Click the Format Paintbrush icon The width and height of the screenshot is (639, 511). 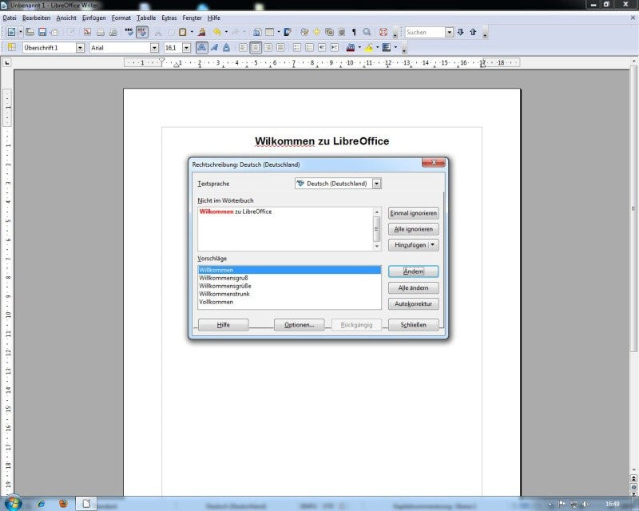point(202,32)
